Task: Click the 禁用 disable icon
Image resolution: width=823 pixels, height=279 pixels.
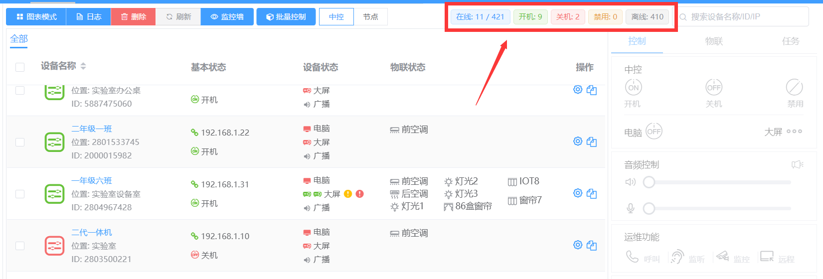Action: (794, 87)
